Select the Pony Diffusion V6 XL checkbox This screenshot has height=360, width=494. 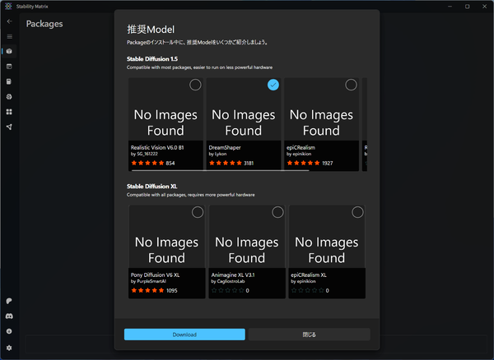(x=198, y=212)
